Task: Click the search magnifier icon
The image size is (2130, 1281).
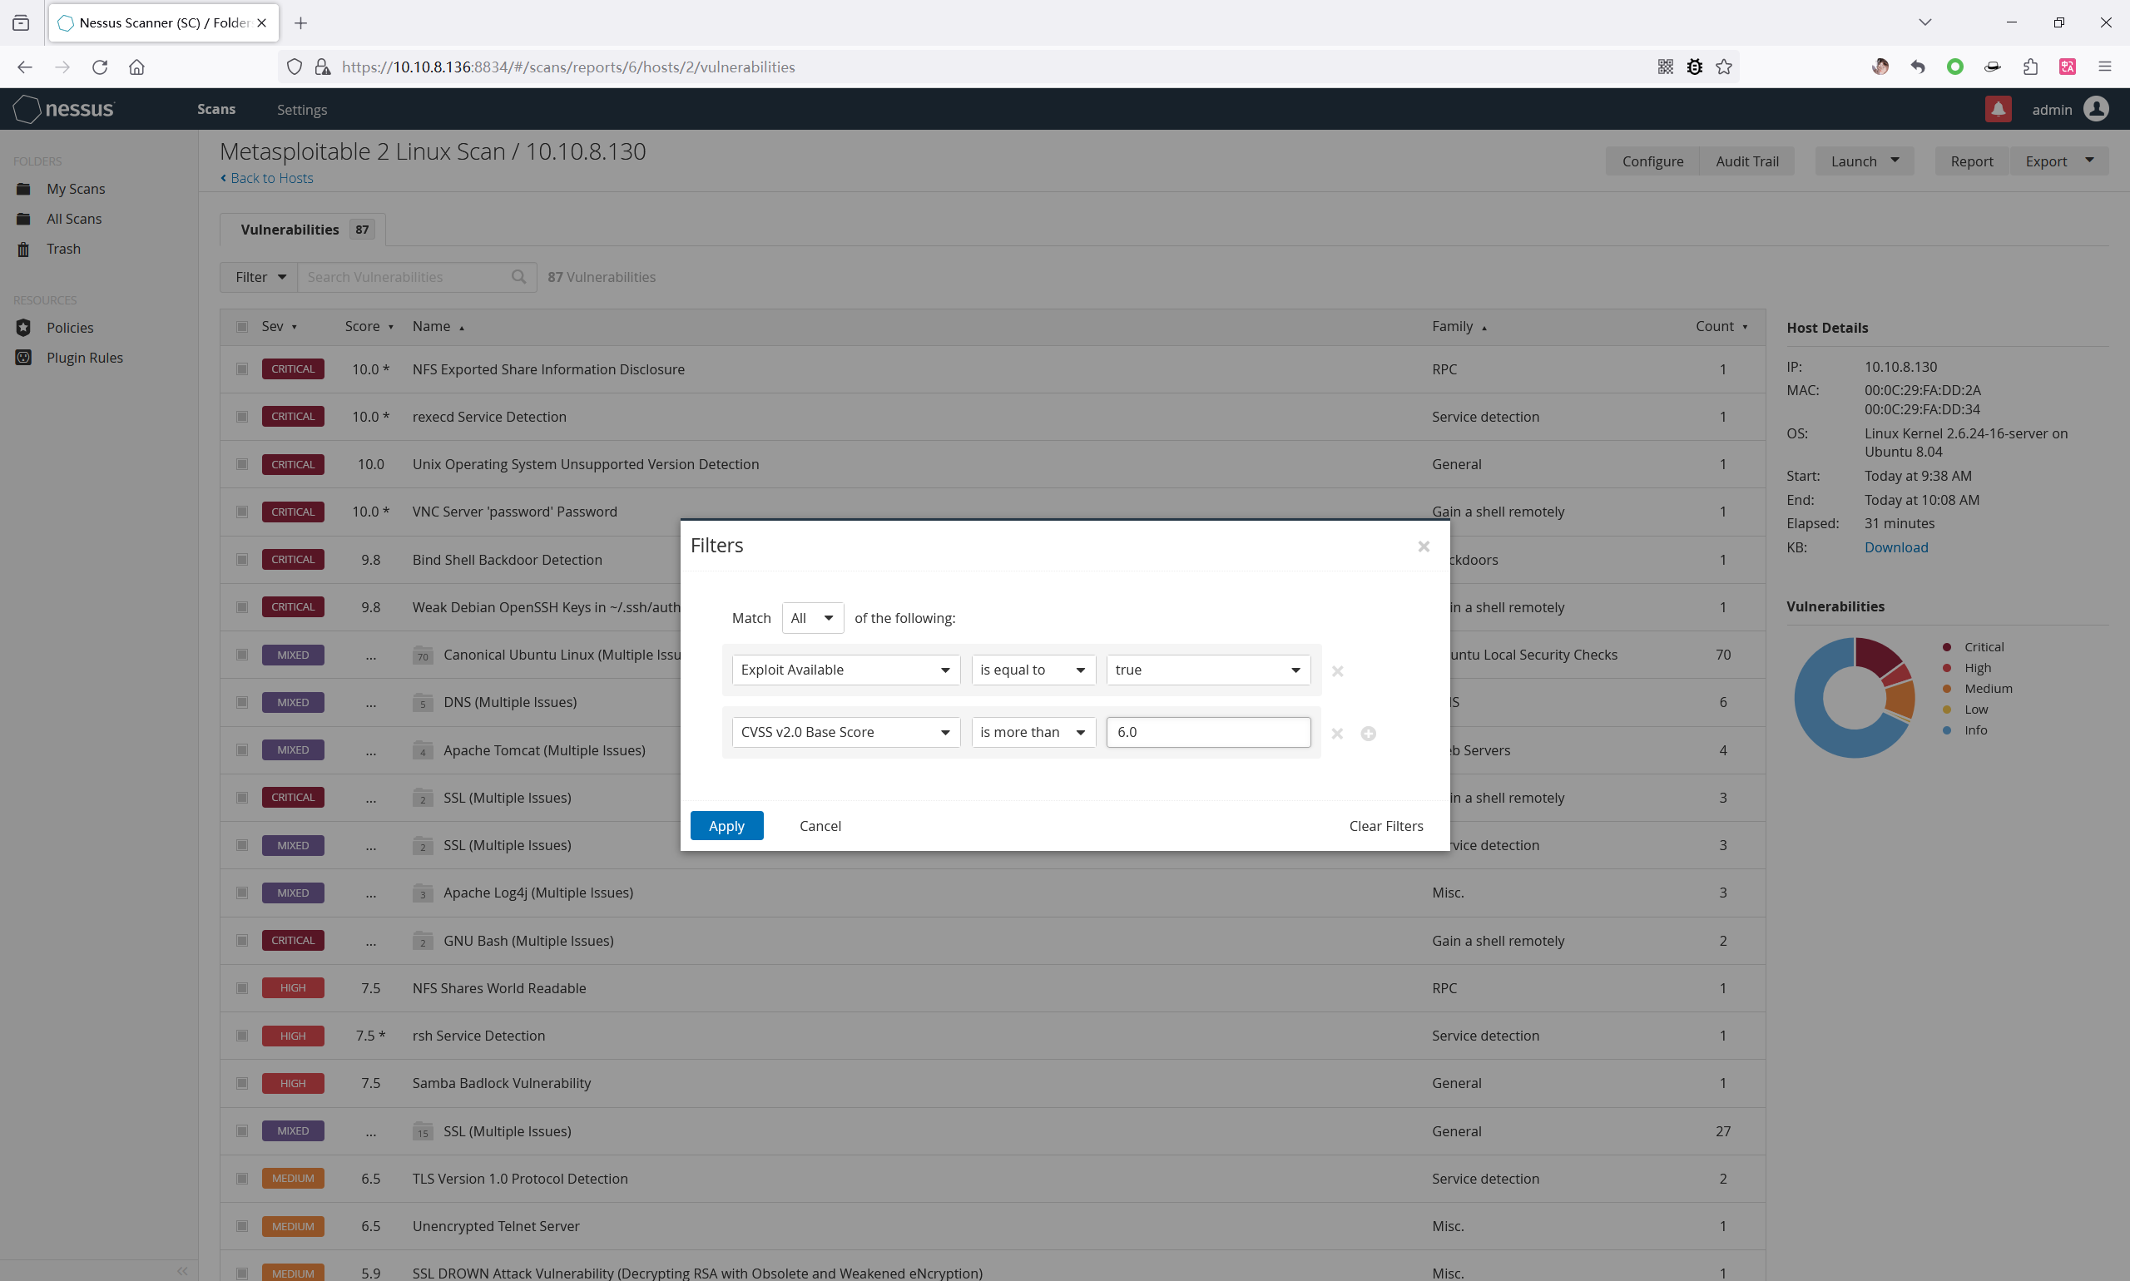Action: tap(518, 277)
